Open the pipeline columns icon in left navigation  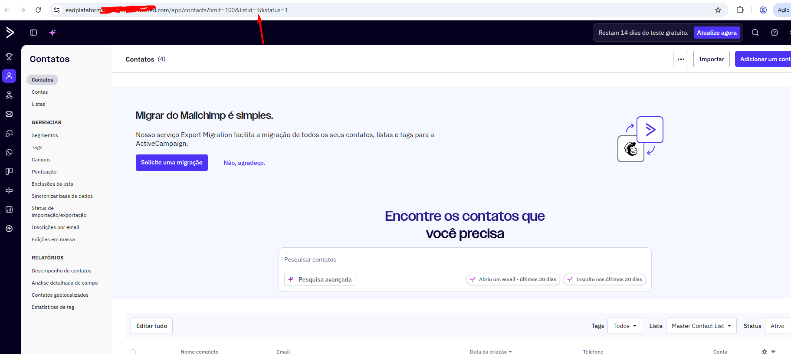(9, 171)
